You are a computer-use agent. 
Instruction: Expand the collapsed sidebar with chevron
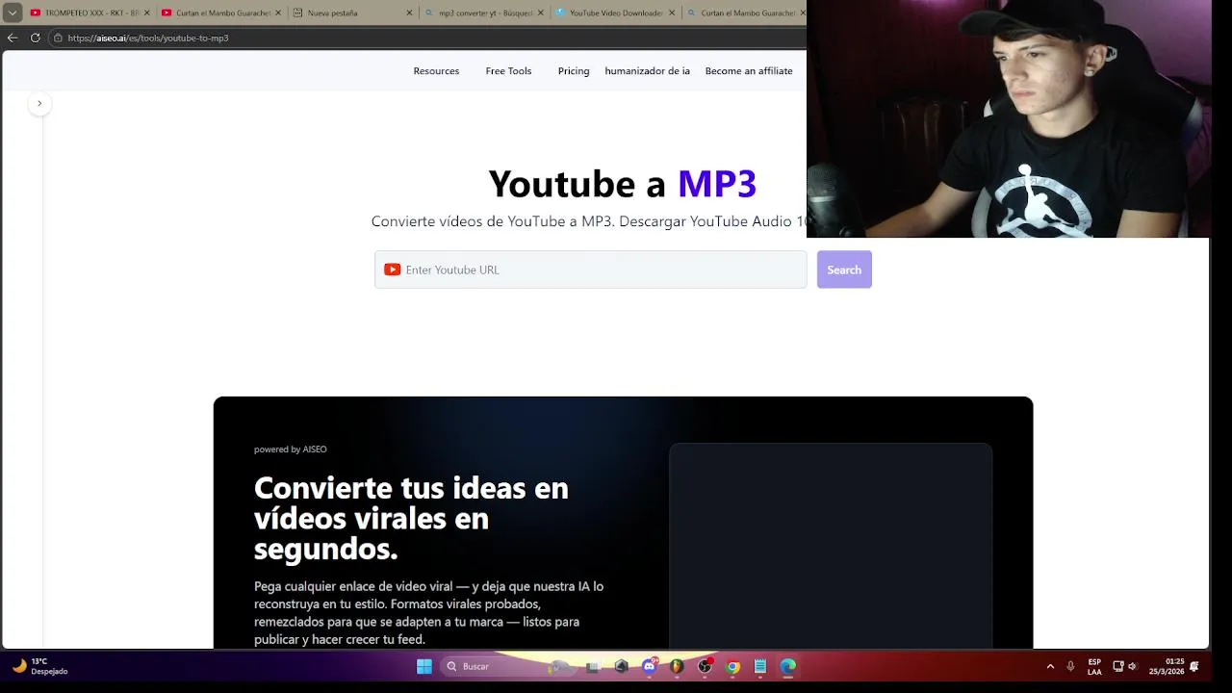click(x=39, y=103)
